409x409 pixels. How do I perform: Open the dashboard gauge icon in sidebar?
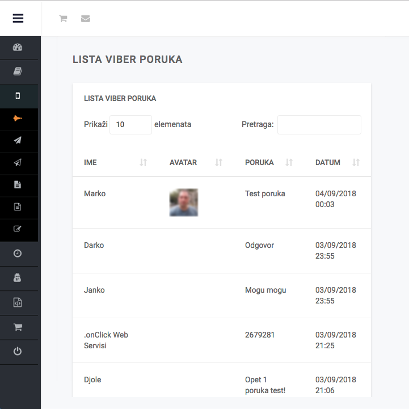(x=18, y=48)
